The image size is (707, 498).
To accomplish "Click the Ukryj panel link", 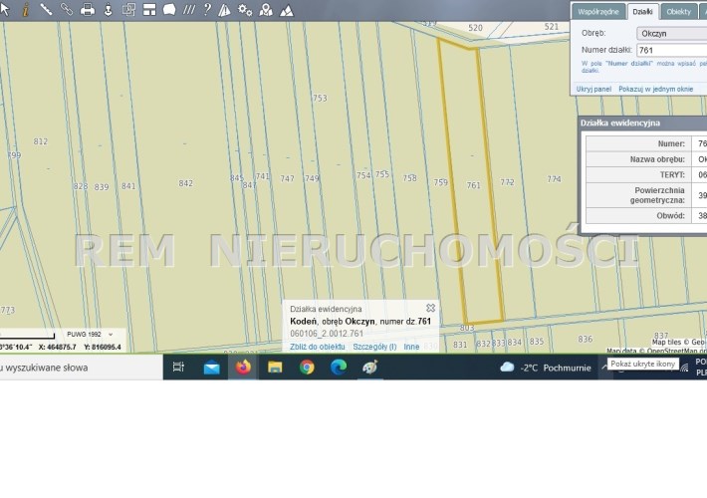I will tap(593, 89).
